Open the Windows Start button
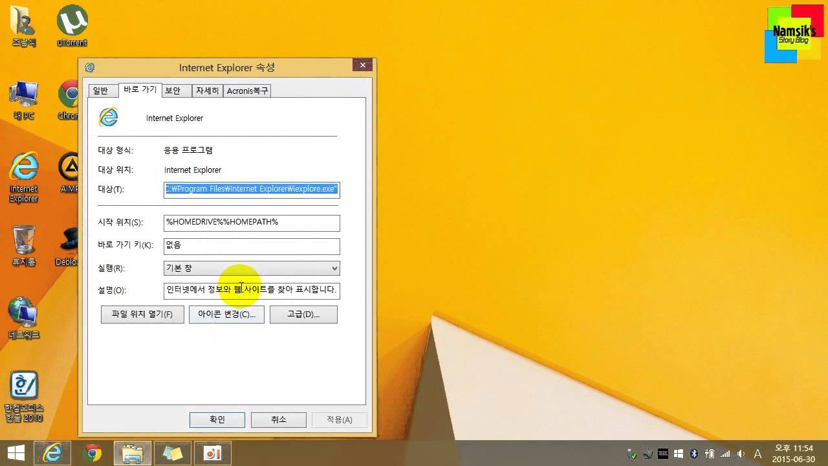Viewport: 828px width, 466px height. (16, 453)
